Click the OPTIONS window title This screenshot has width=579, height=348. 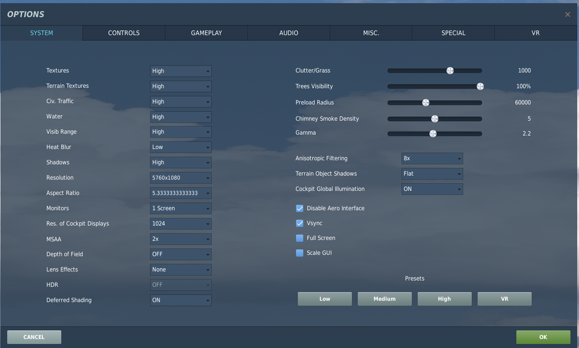click(25, 14)
